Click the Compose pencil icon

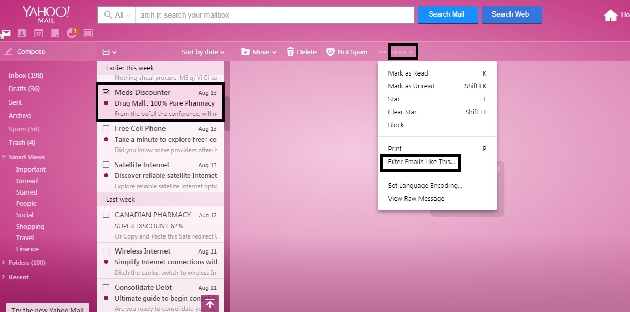tap(8, 51)
